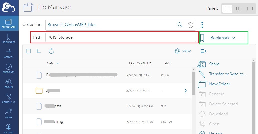Open the Activity page in sidebar
The width and height of the screenshot is (258, 134).
[9, 53]
